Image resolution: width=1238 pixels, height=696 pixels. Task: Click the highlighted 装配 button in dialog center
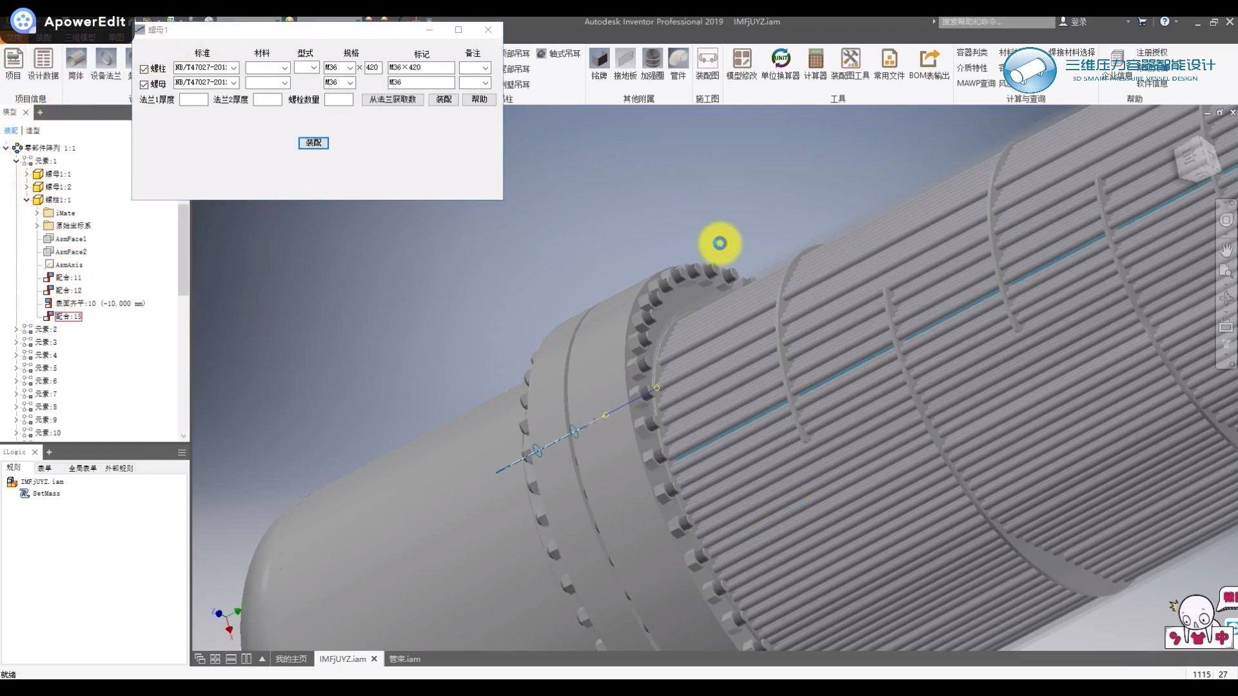coord(313,143)
